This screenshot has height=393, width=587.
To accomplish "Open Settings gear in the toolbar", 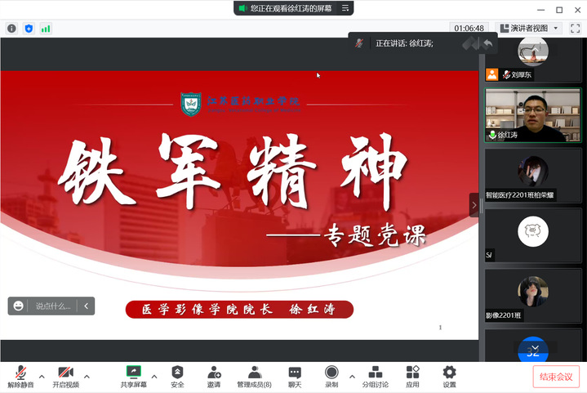I will 449,373.
